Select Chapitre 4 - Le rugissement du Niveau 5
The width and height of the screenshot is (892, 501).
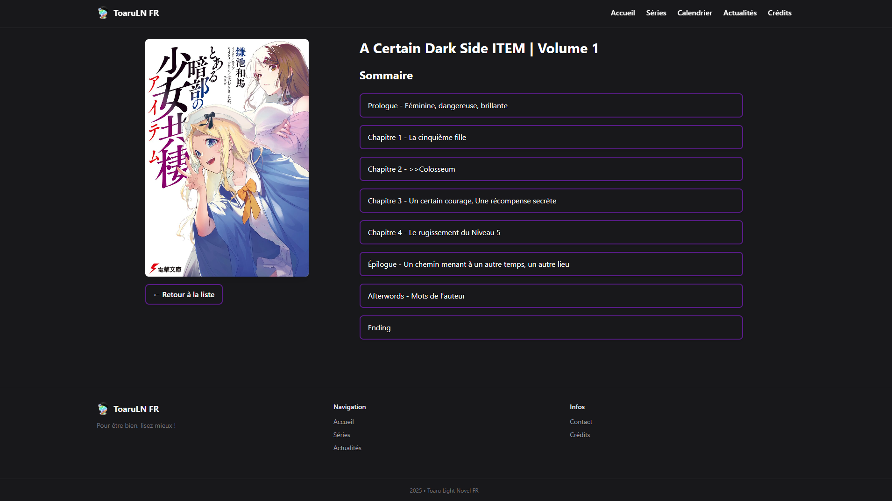[x=551, y=232]
